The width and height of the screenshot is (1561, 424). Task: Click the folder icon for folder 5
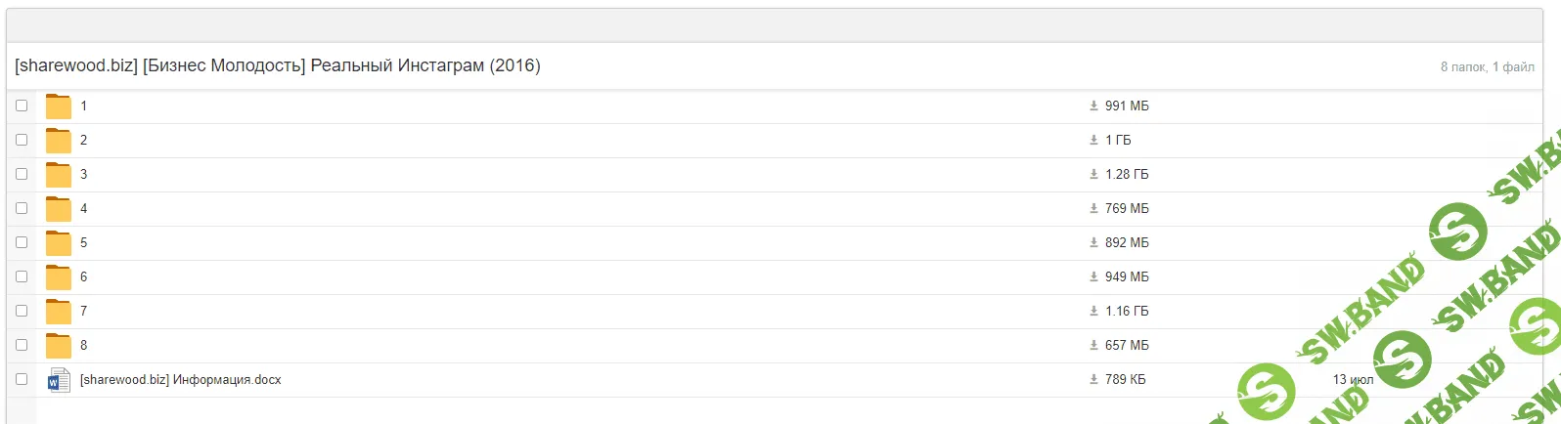[x=59, y=243]
